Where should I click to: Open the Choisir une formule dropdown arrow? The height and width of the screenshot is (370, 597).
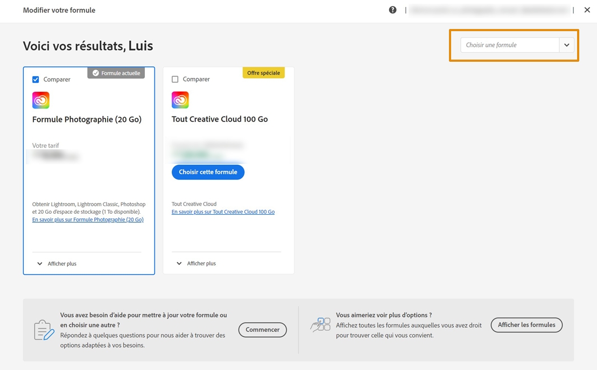pyautogui.click(x=566, y=45)
